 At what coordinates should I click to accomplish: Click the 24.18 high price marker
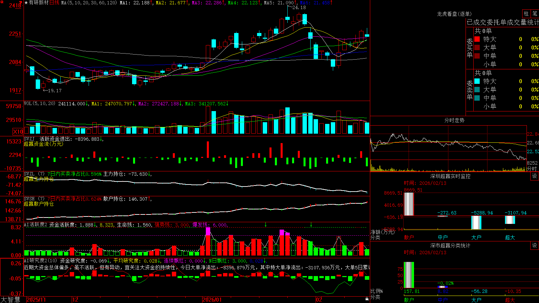click(299, 7)
